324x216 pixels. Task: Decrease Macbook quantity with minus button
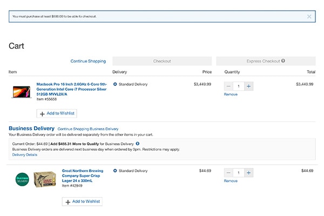[229, 86]
